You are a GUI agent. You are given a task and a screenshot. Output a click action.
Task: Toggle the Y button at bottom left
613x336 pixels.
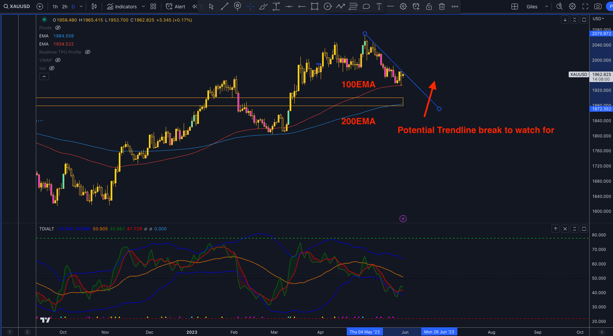pos(10,332)
